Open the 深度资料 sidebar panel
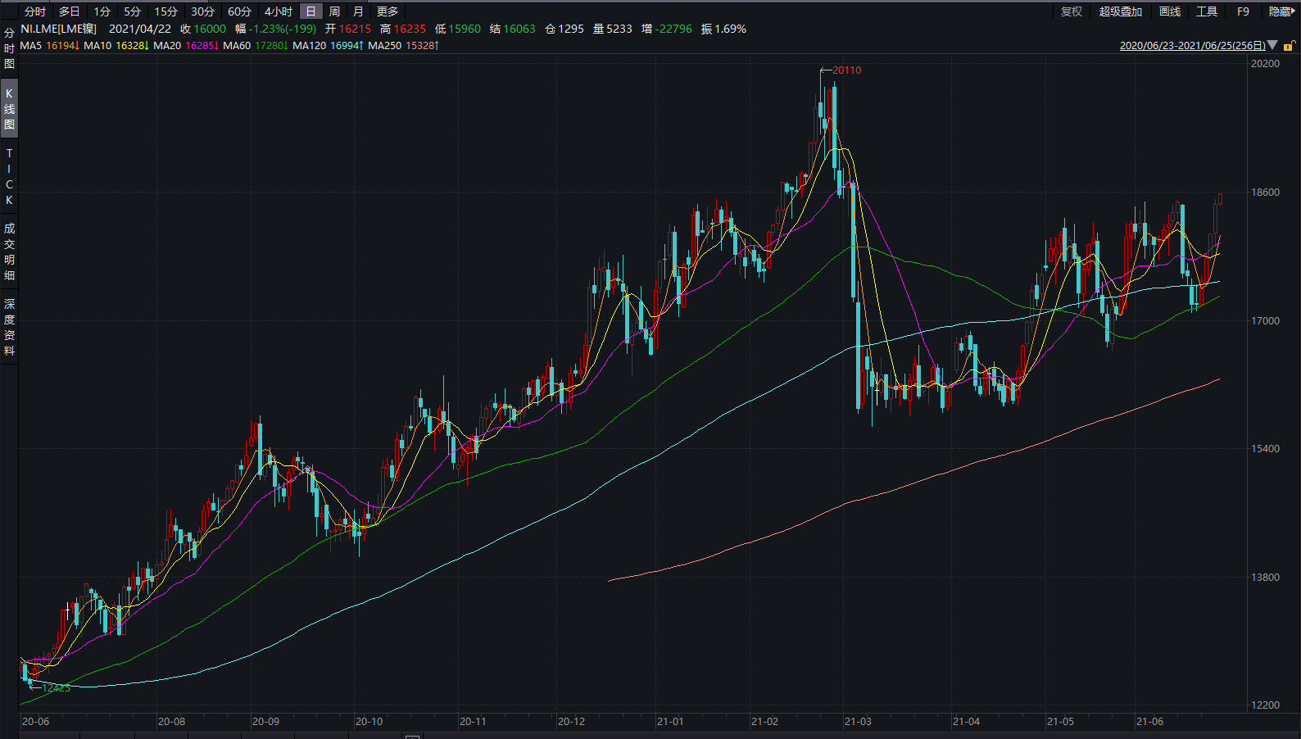 click(9, 327)
